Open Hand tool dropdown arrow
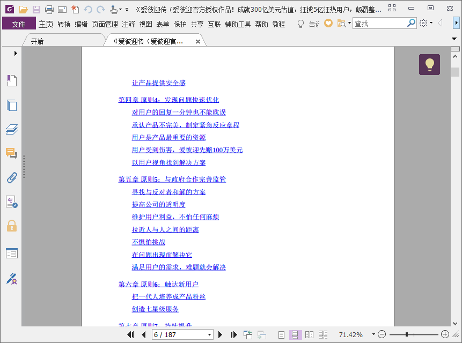 pos(120,10)
